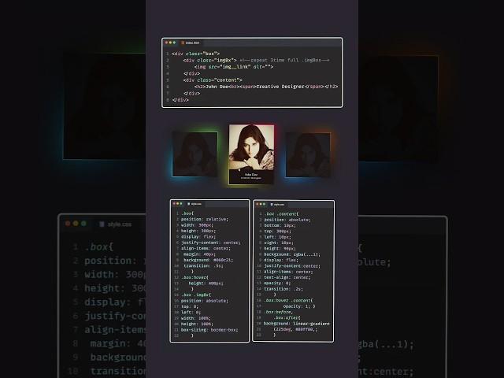Image resolution: width=504 pixels, height=378 pixels.
Task: Click the John Doe caption on the center card
Action: [x=251, y=175]
